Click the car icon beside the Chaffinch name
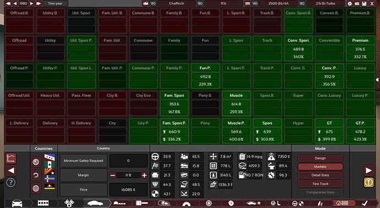380x208 pixels. coord(145,3)
